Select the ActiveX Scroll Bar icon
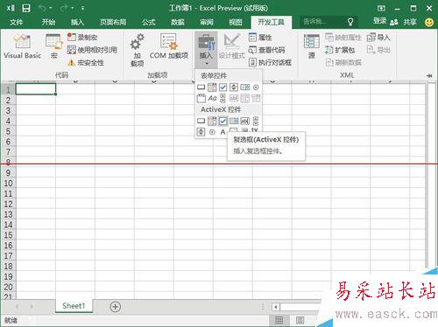Screen dimensions: 438x327 pyautogui.click(x=256, y=121)
